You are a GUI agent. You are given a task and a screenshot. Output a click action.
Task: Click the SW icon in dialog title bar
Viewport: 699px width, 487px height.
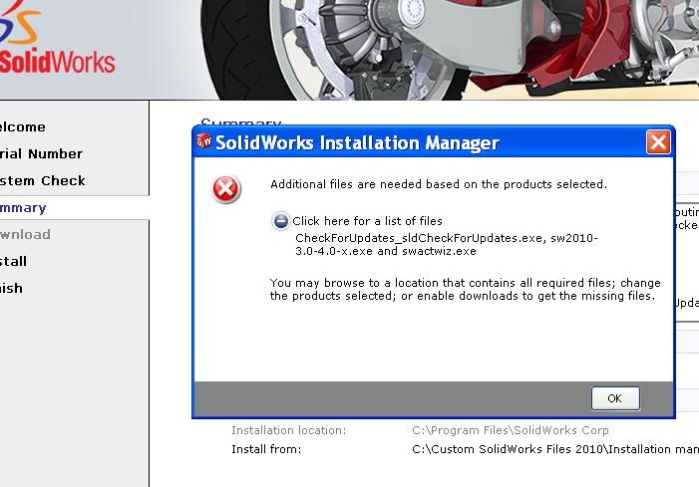coord(203,141)
